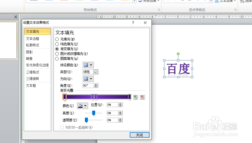Click the brightness percentage field
The height and width of the screenshot is (143, 252).
pyautogui.click(x=112, y=113)
